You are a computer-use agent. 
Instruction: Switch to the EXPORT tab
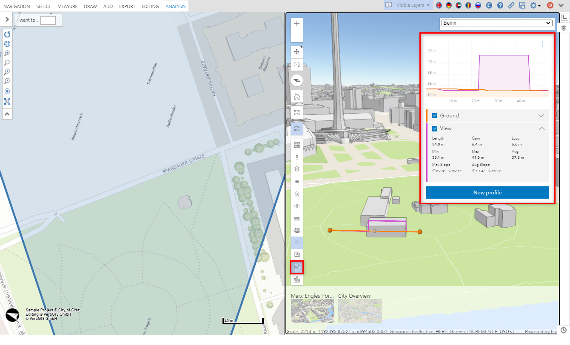[x=127, y=6]
